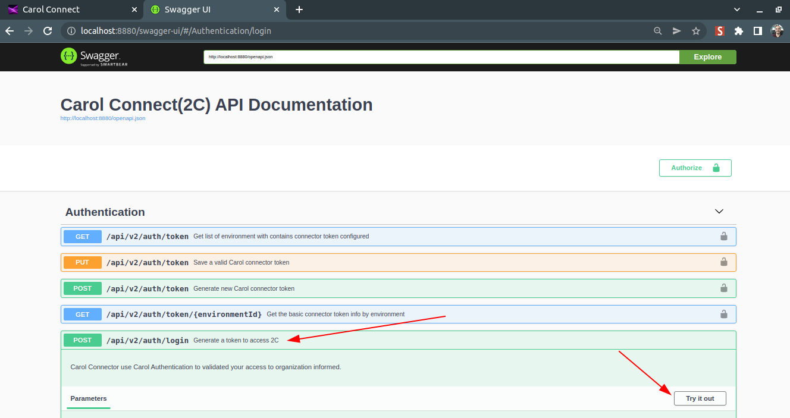Collapse the POST /api/v2/auth/login operation
Viewport: 790px width, 418px height.
149,340
